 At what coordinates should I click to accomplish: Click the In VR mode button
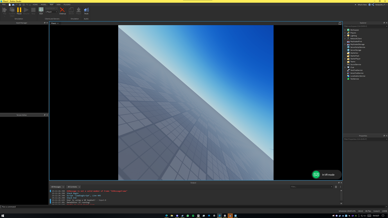[327, 175]
